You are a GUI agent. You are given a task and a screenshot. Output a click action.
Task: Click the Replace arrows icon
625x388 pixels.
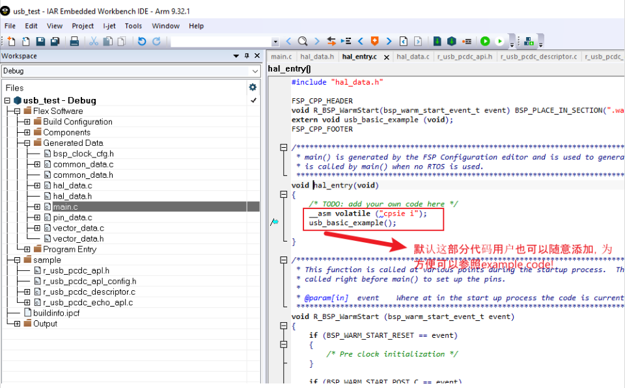click(x=331, y=41)
